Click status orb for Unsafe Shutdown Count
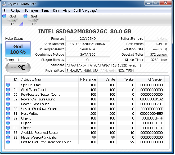The width and height of the screenshot is (175, 155). point(8,109)
